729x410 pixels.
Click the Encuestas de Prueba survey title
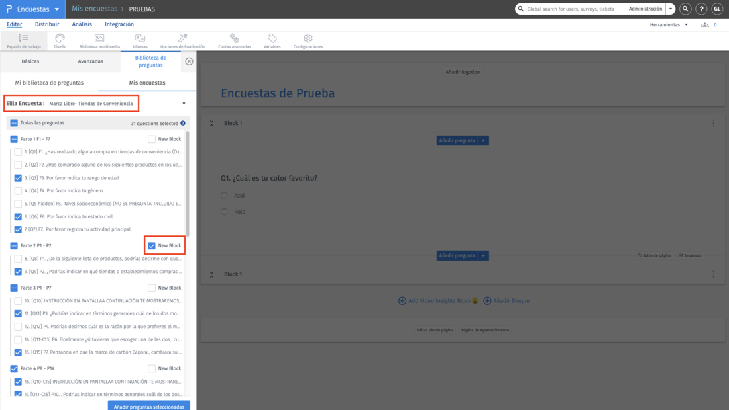point(278,93)
